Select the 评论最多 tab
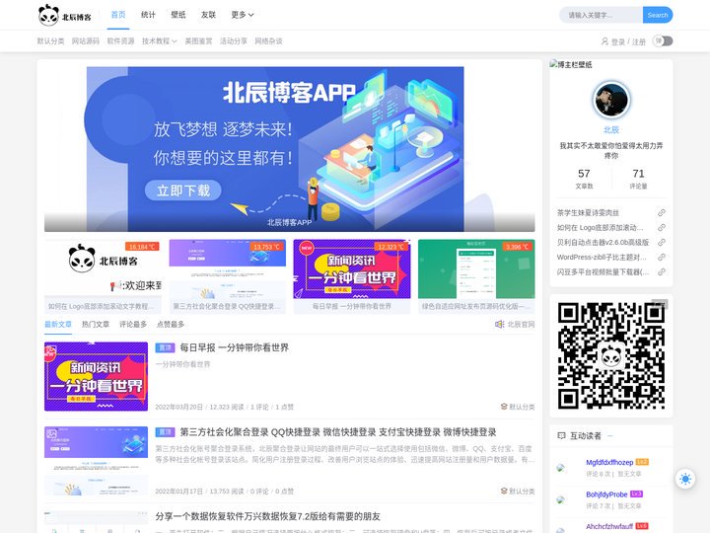The width and height of the screenshot is (710, 533). [133, 325]
